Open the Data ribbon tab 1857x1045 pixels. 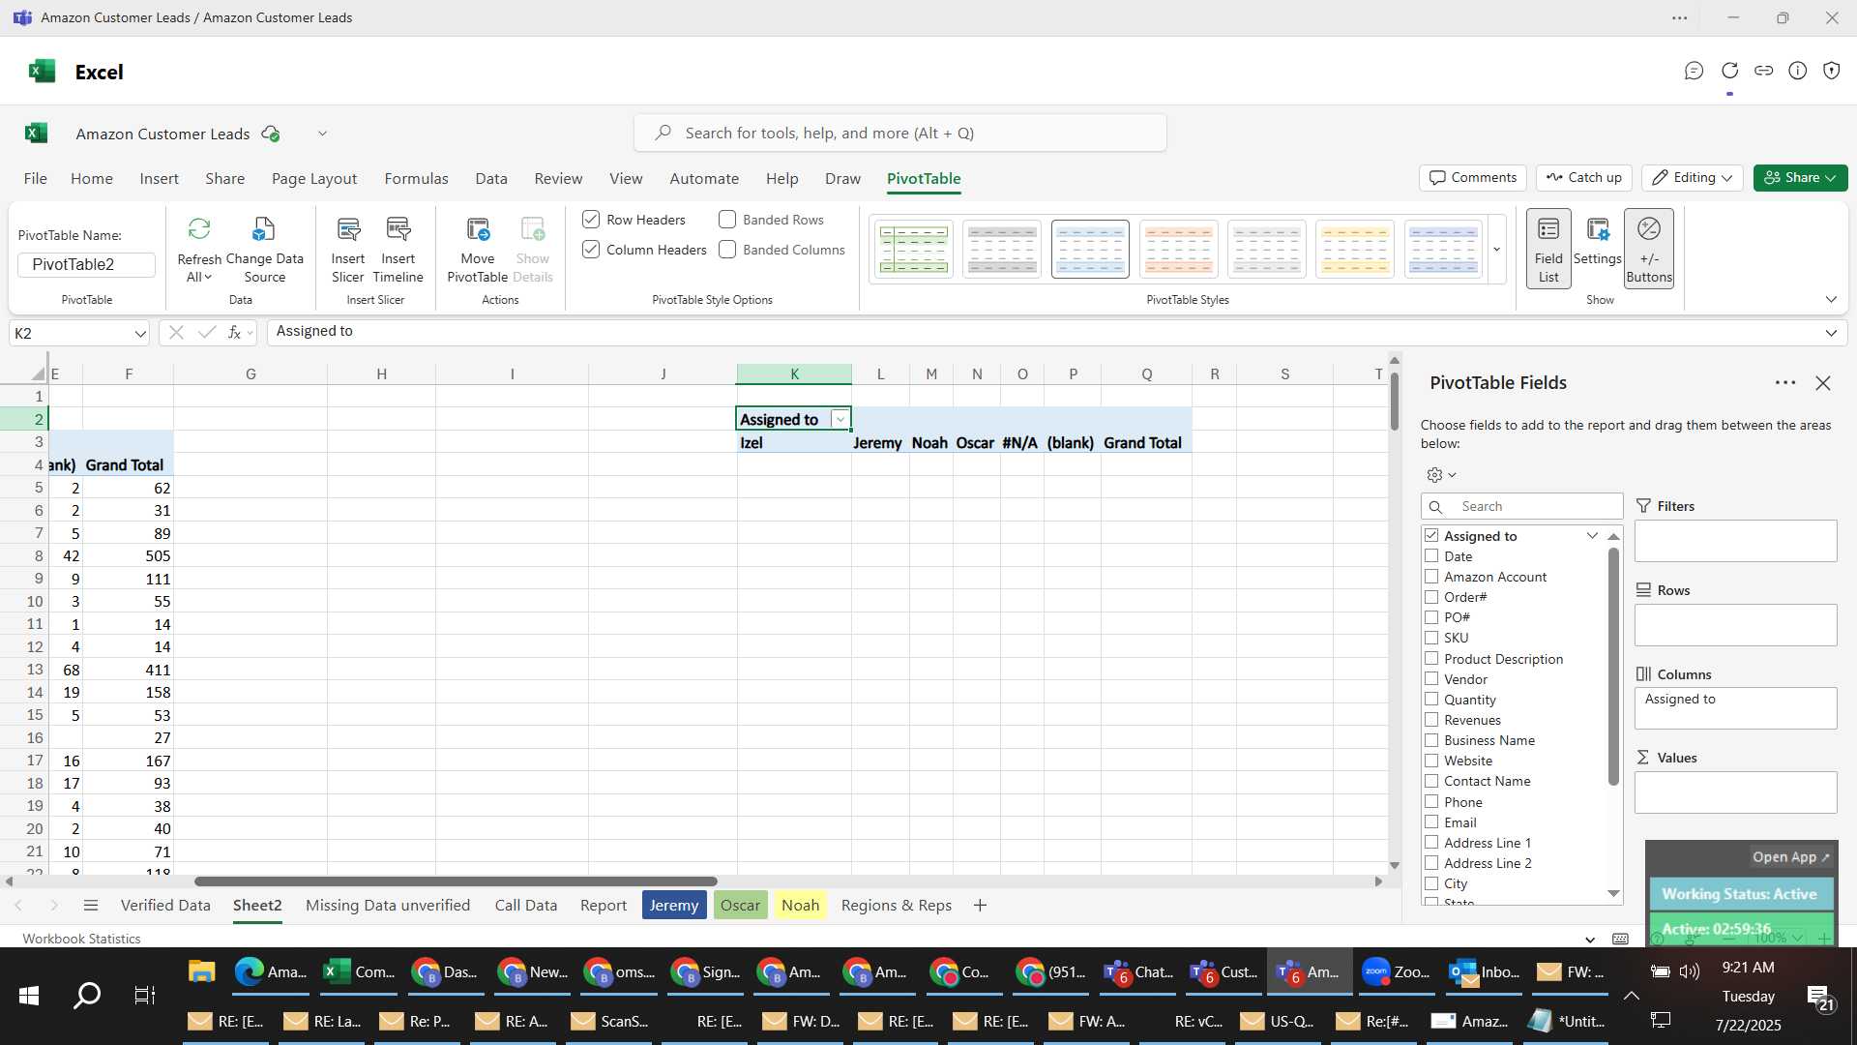(x=491, y=179)
